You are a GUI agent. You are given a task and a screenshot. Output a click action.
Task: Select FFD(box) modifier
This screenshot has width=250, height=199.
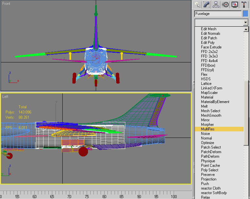coord(208,65)
